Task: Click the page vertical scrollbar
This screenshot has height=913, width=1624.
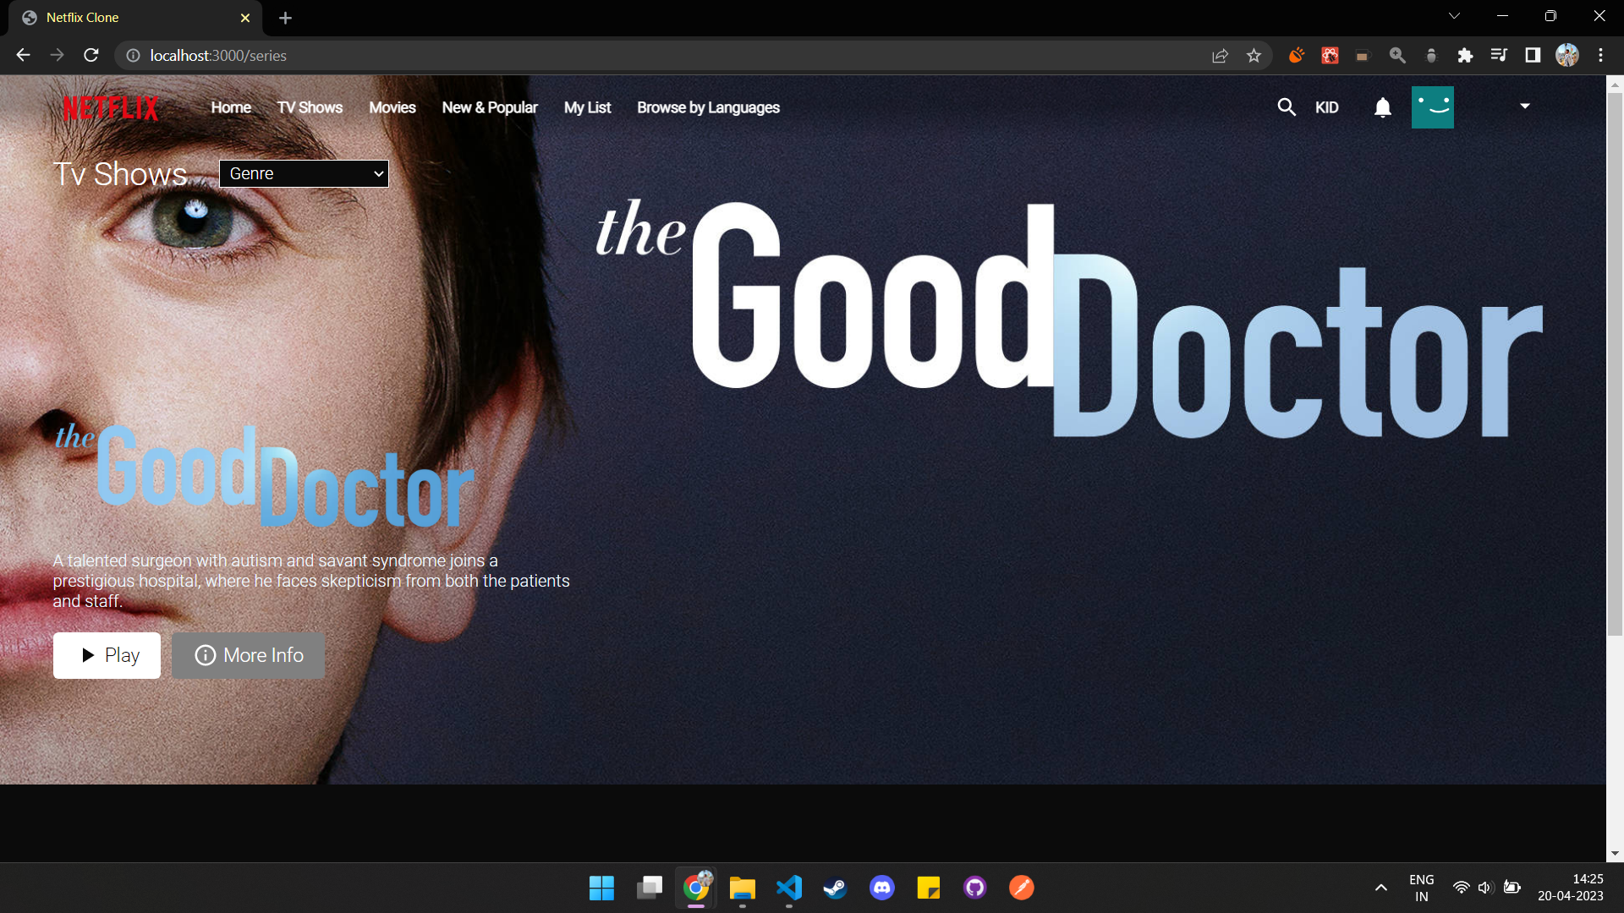Action: (1615, 364)
